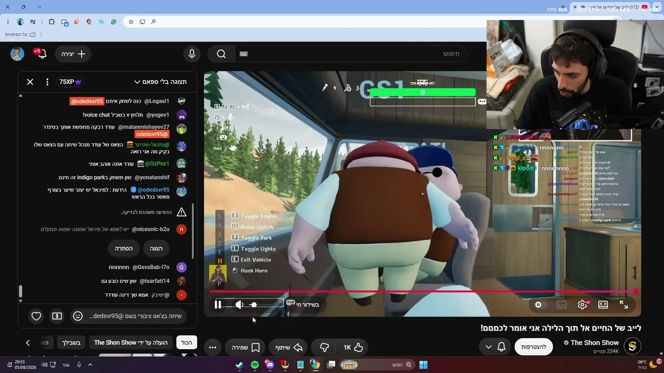Bookmark this page with the star icon
This screenshot has width=664, height=373.
[x=131, y=22]
